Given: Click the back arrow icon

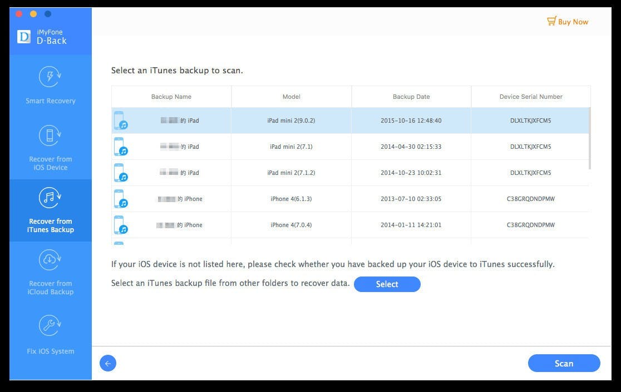Looking at the screenshot, I should pyautogui.click(x=108, y=364).
